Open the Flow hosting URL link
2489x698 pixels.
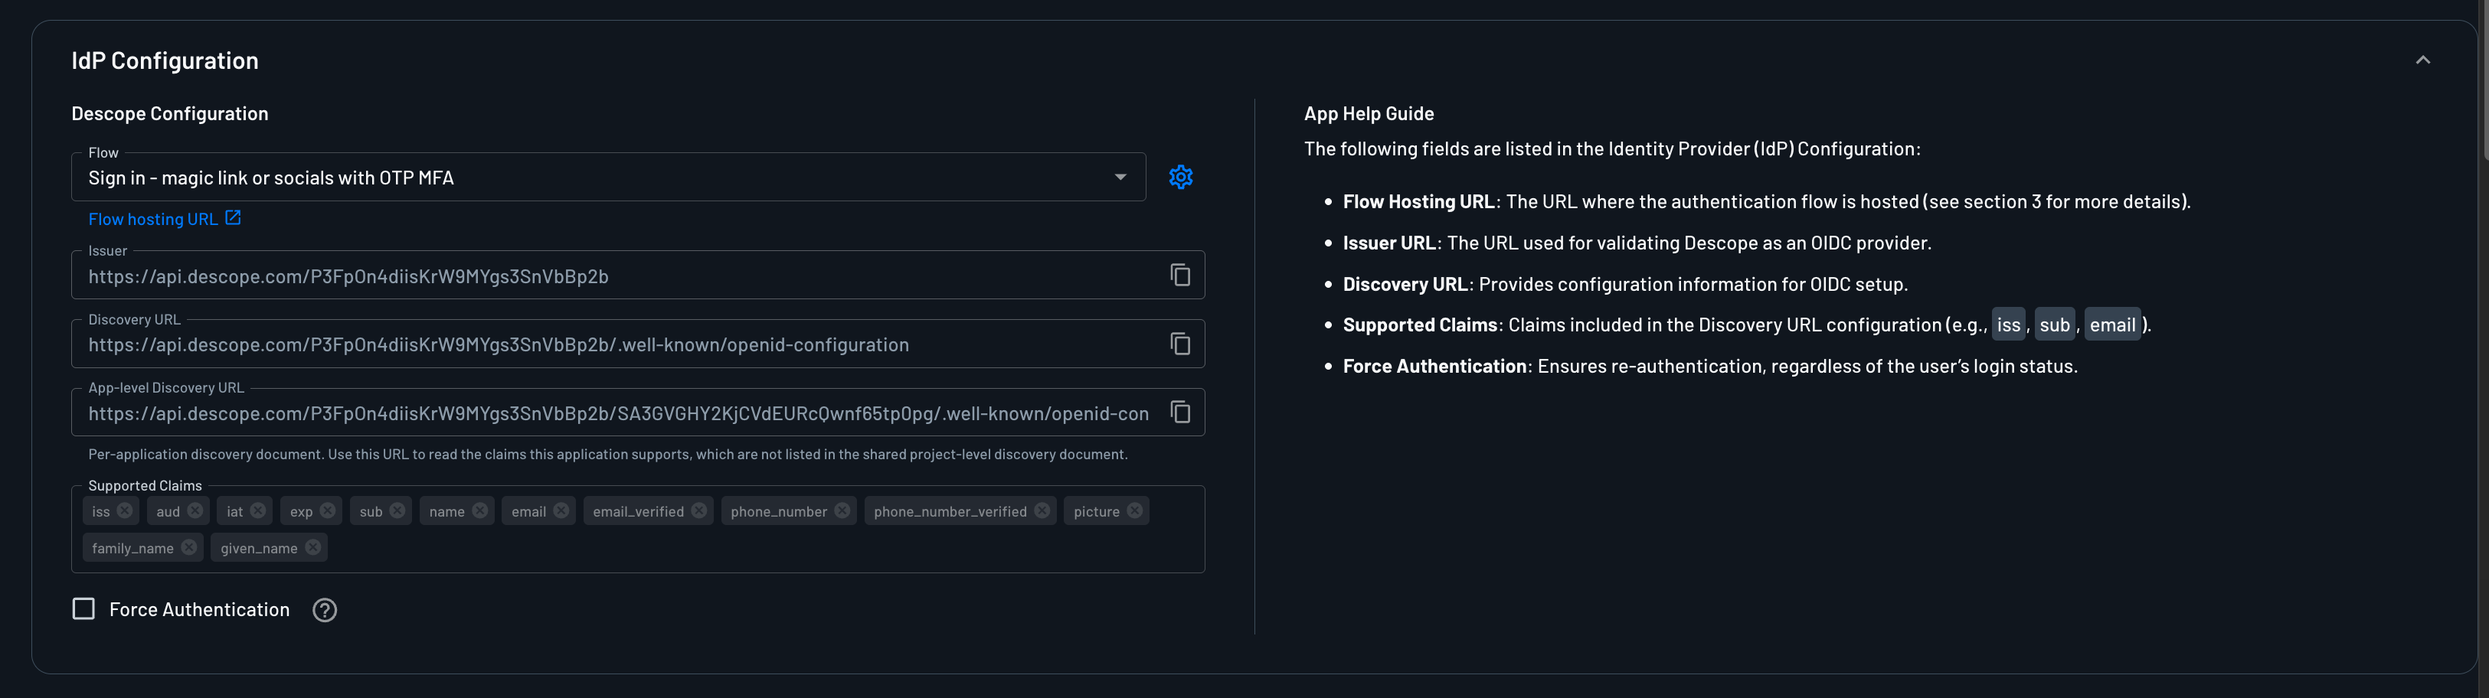coord(164,219)
